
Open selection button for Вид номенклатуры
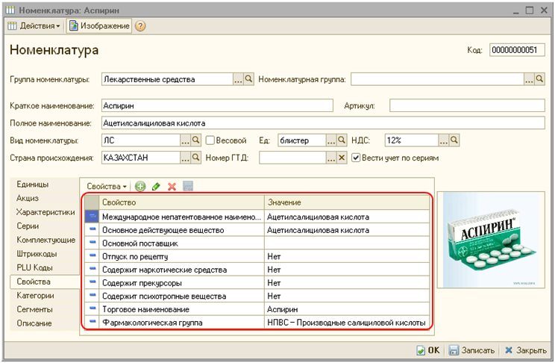point(186,140)
